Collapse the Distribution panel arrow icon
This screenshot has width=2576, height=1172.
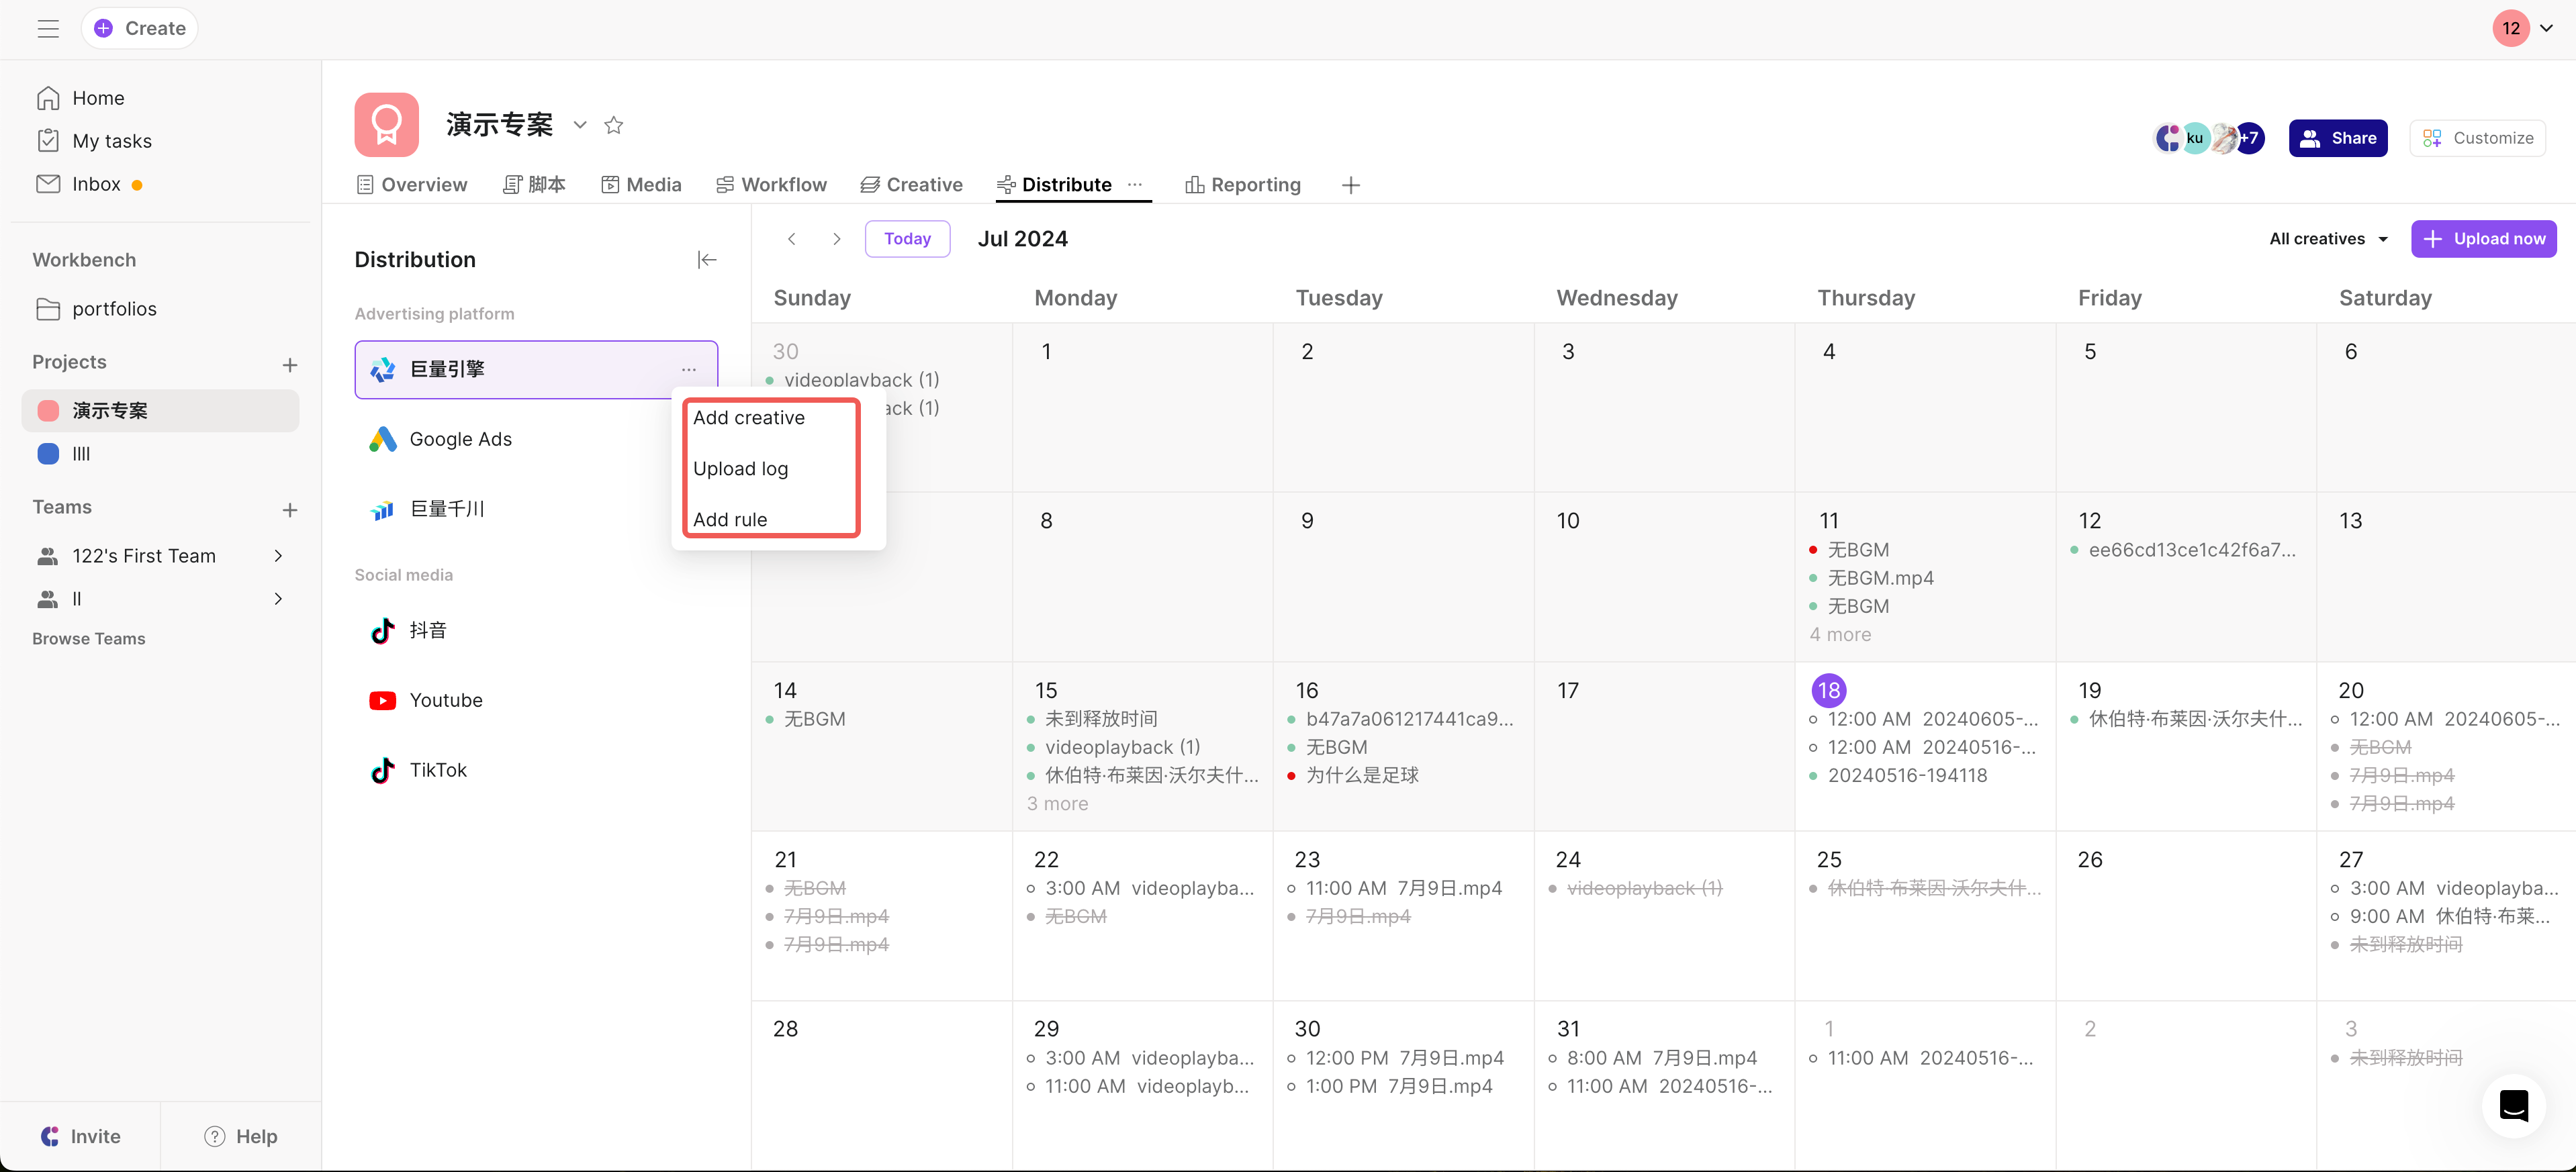click(707, 260)
